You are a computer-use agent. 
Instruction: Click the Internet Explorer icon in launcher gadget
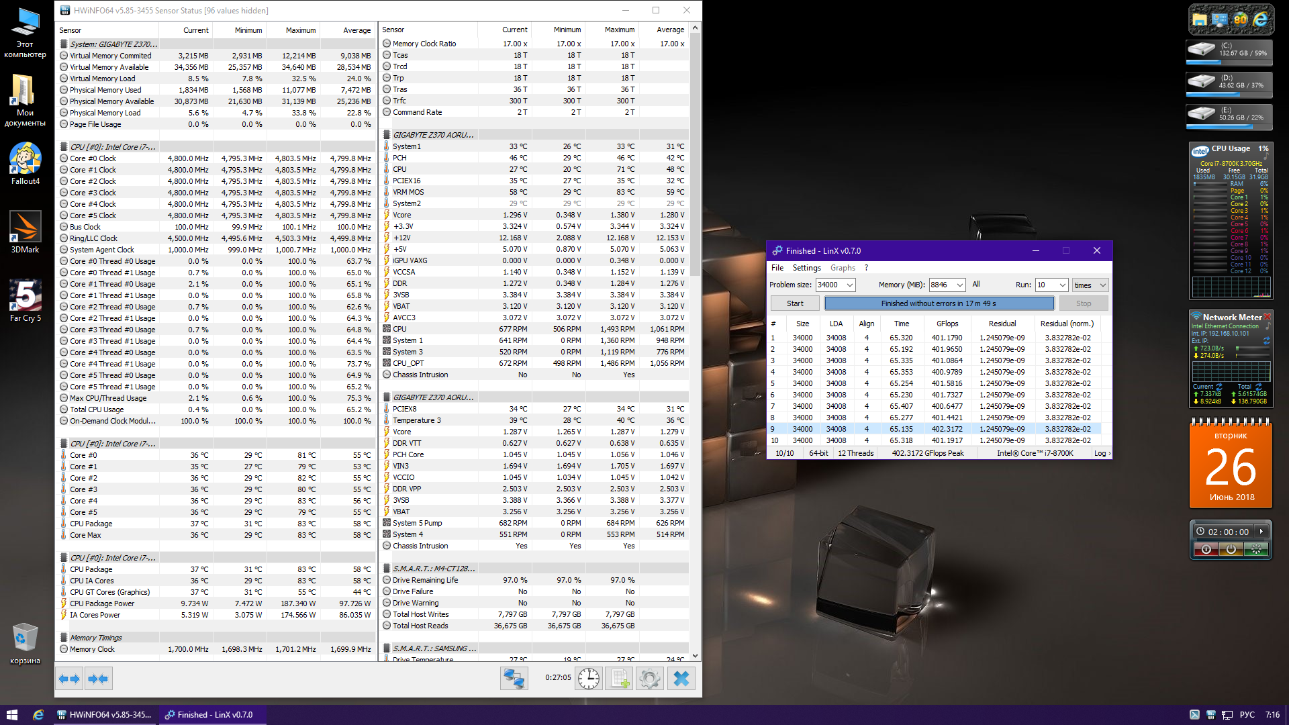(1261, 19)
